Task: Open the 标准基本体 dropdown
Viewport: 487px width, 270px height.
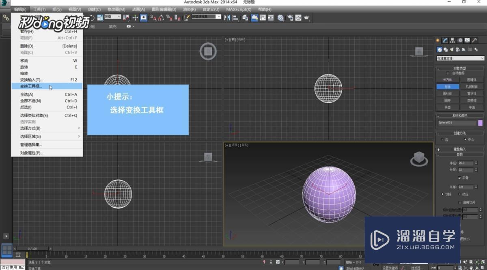Action: tap(460, 58)
